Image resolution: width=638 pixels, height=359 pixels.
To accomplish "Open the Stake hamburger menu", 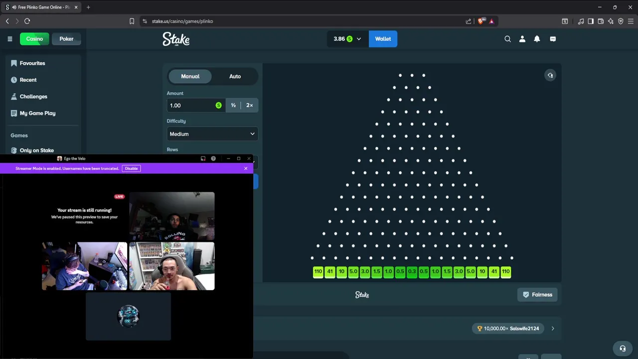I will pyautogui.click(x=9, y=39).
